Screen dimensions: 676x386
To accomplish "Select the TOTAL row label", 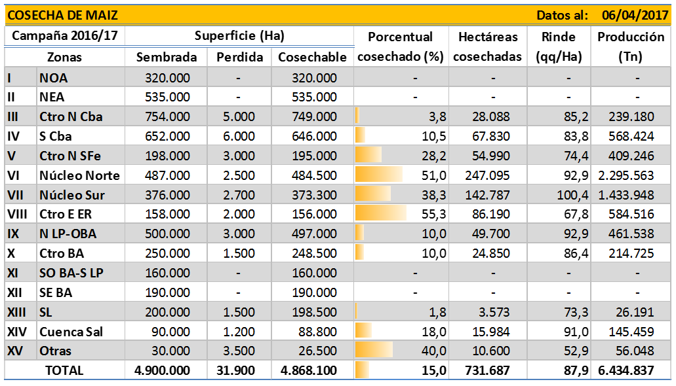I will click(x=64, y=370).
